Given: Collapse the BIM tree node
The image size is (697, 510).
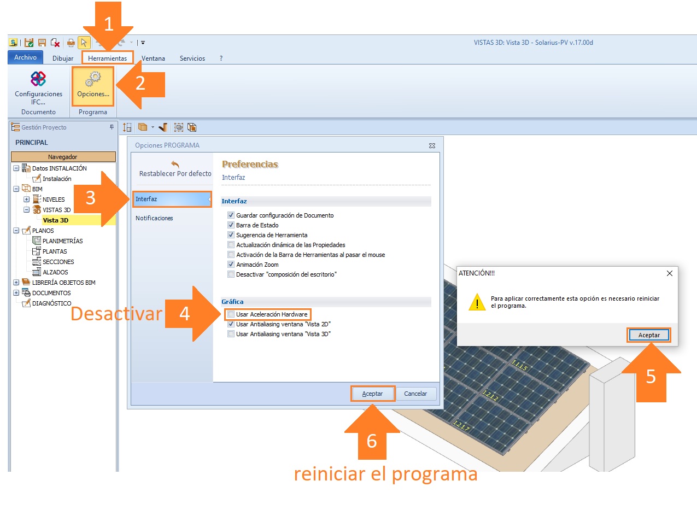Looking at the screenshot, I should (x=16, y=189).
